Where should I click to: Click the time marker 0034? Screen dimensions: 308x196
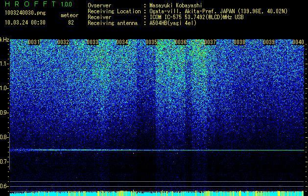tap(122, 42)
